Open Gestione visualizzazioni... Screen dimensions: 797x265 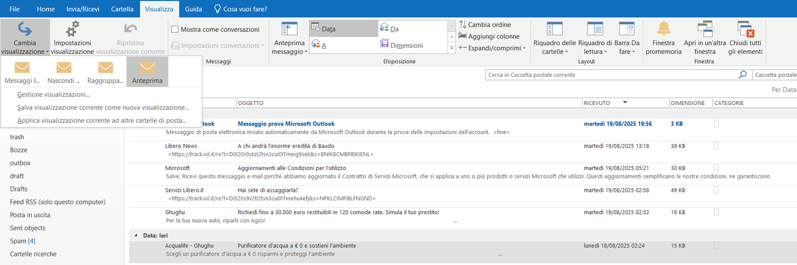(x=54, y=95)
